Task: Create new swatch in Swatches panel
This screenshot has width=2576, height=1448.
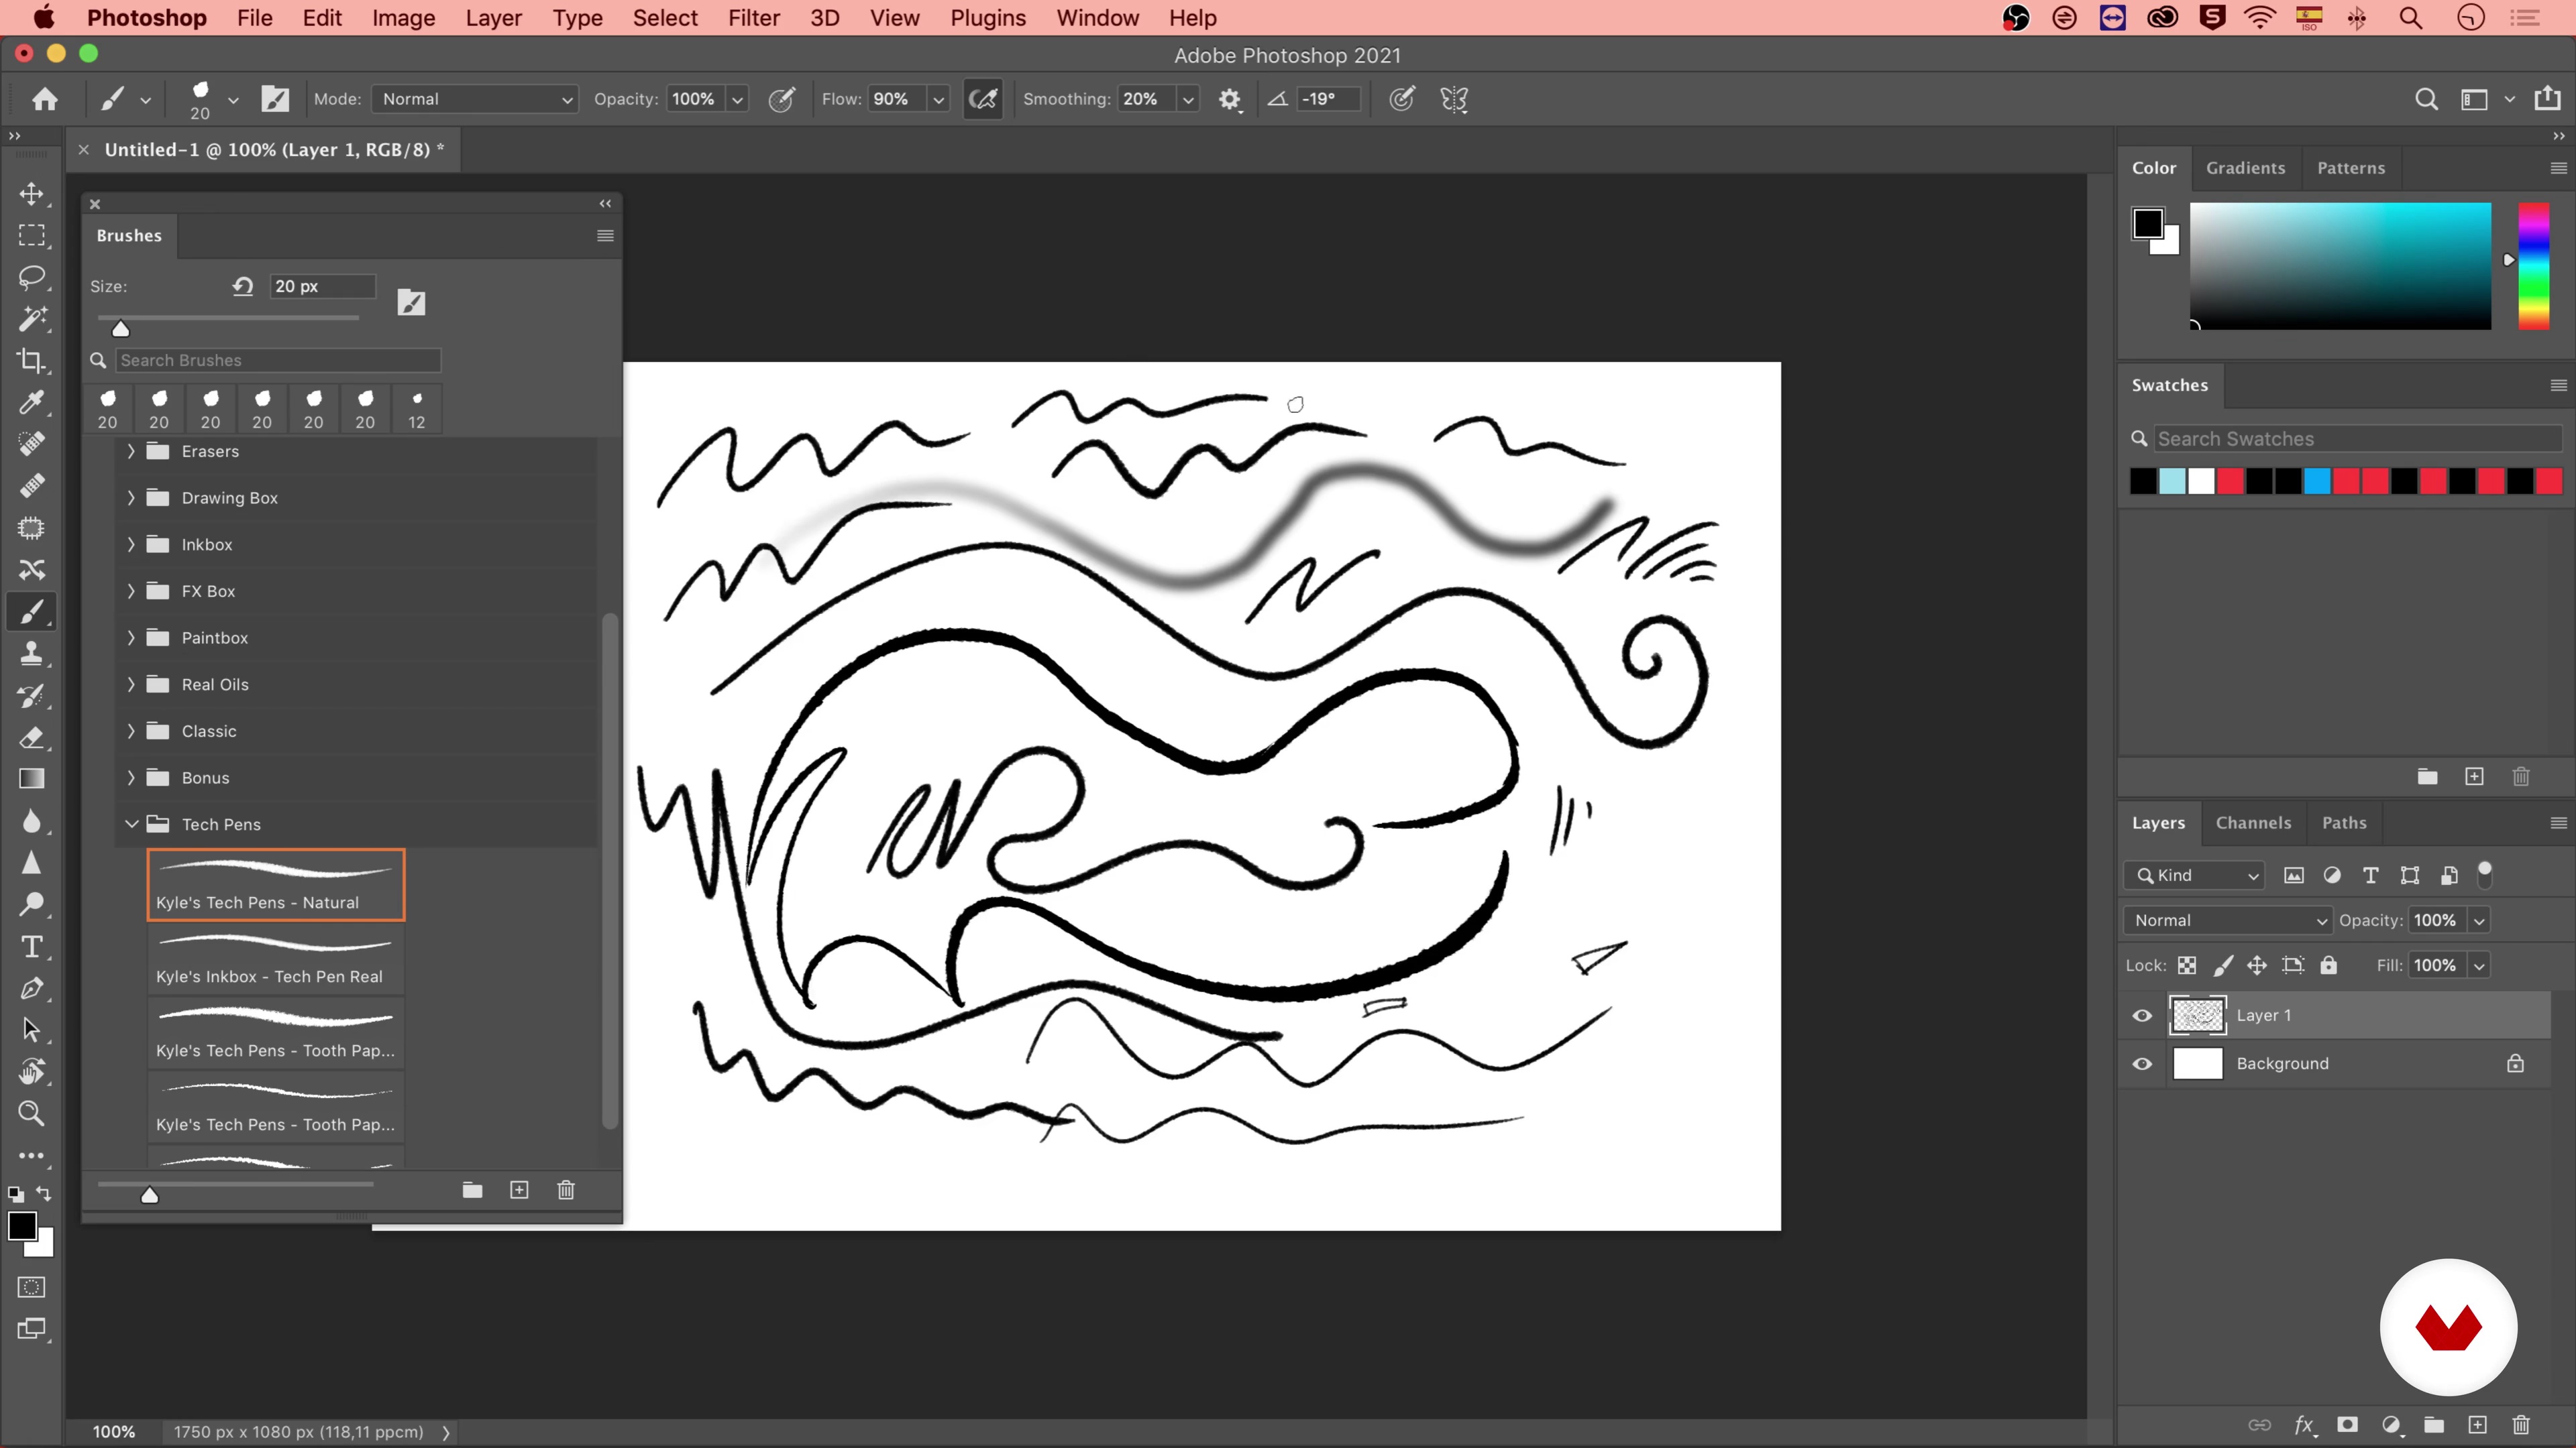Action: [2474, 776]
